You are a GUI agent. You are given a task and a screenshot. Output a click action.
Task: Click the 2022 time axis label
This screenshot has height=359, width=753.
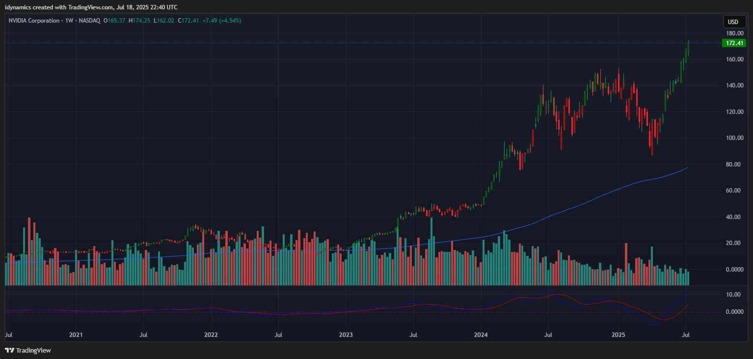pos(211,335)
